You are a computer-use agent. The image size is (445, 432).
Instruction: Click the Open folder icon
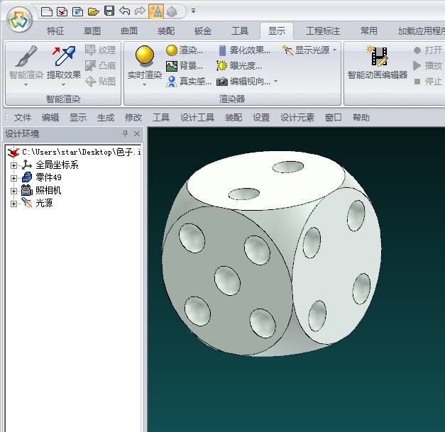tap(93, 11)
